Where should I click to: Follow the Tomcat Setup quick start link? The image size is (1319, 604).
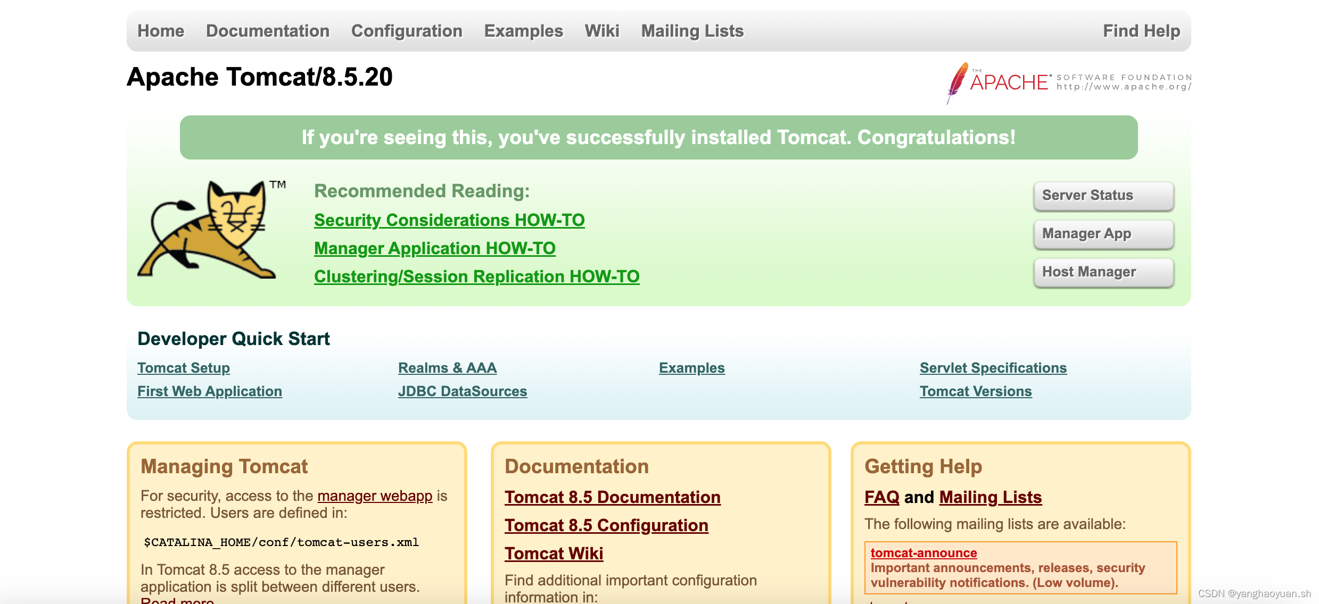click(184, 368)
